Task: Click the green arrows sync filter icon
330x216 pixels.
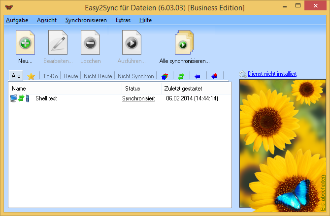Action: point(181,76)
